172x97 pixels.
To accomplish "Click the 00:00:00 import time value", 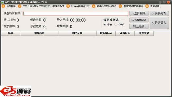I will [78, 20].
